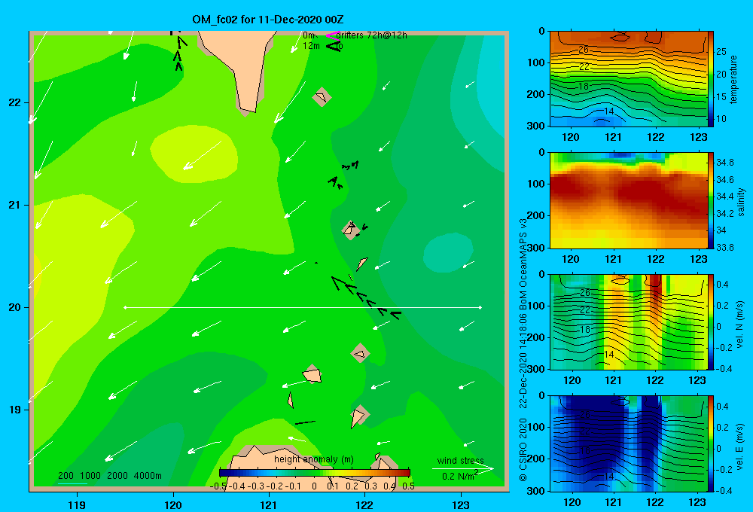Click latitude label 21 on the main map
753x512 pixels.
point(14,205)
